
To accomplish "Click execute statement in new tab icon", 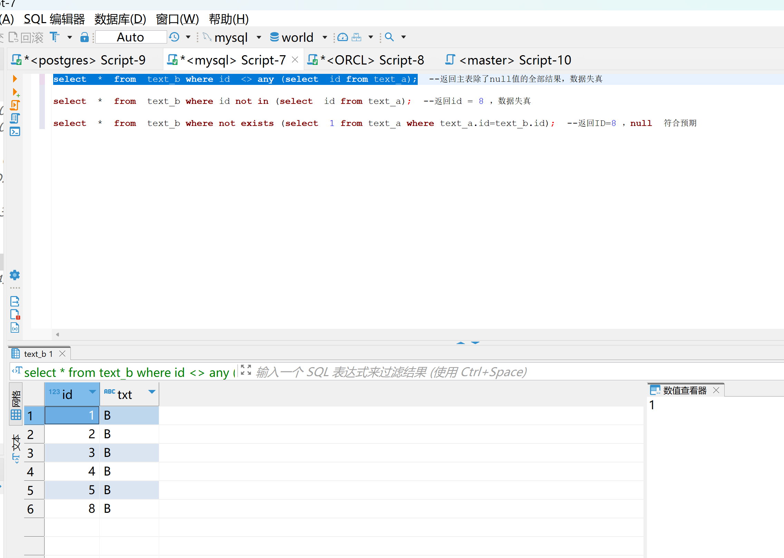I will 16,92.
